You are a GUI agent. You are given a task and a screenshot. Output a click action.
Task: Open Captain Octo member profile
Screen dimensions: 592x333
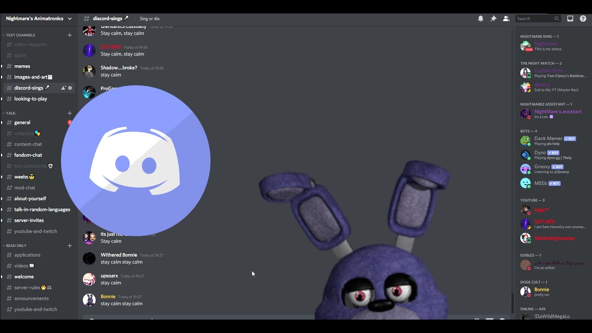click(x=553, y=73)
